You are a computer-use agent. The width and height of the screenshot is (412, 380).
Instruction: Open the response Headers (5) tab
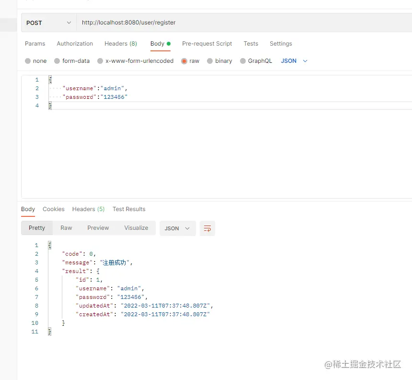(88, 209)
